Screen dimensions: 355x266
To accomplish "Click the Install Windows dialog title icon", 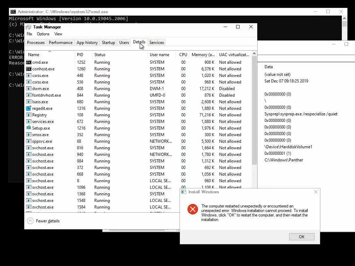I will (x=184, y=192).
